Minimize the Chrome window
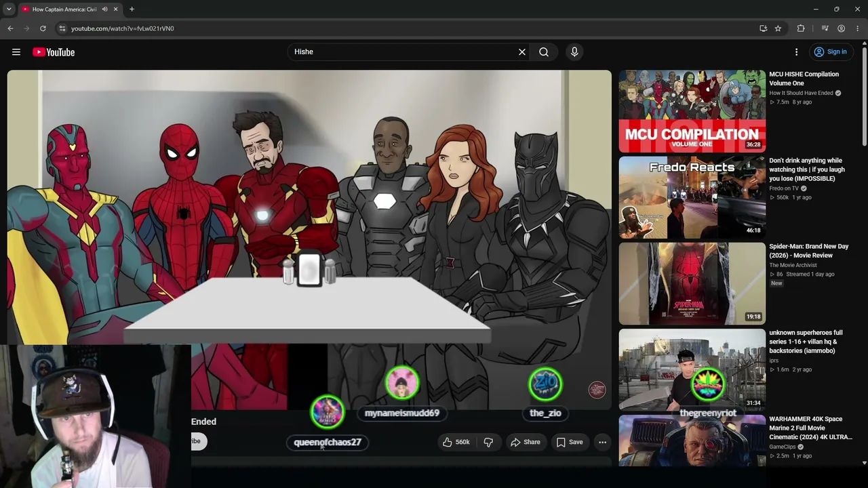 tap(816, 9)
